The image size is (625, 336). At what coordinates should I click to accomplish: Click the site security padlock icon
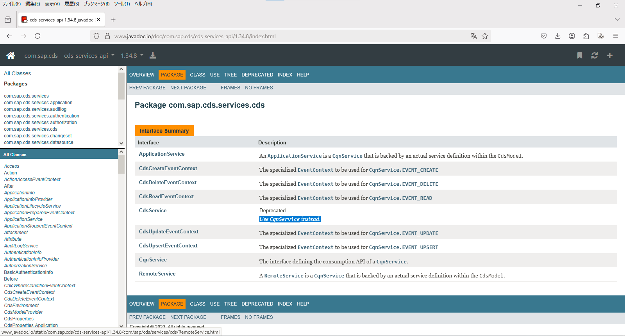point(107,36)
